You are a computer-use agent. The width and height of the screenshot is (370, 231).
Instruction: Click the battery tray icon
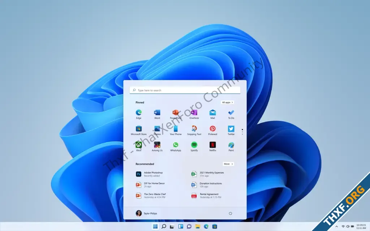click(352, 227)
